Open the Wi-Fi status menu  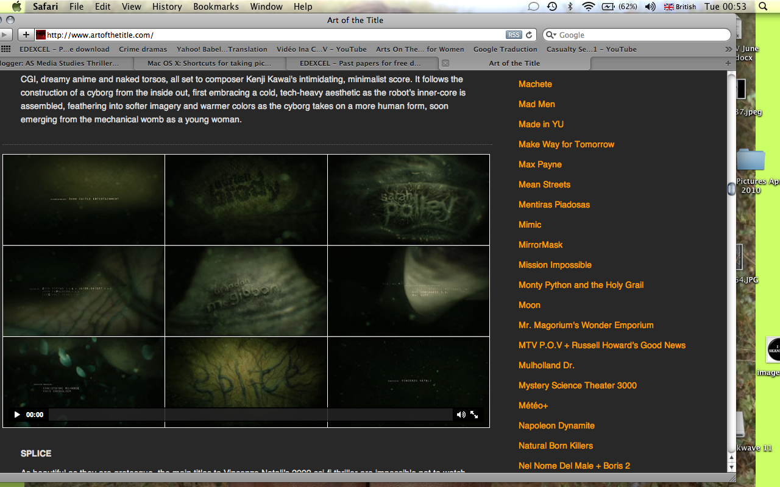point(588,7)
